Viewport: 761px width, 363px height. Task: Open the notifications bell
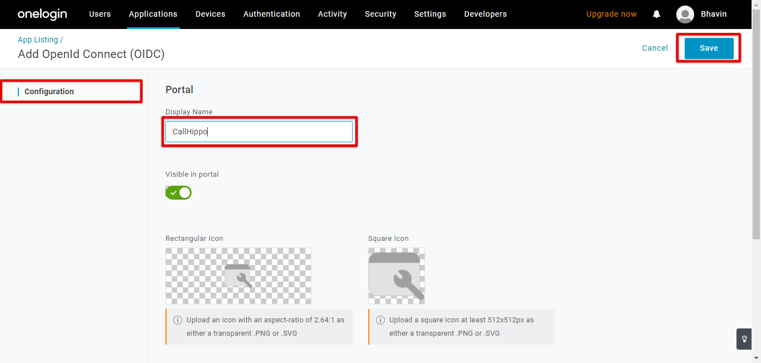pos(657,14)
